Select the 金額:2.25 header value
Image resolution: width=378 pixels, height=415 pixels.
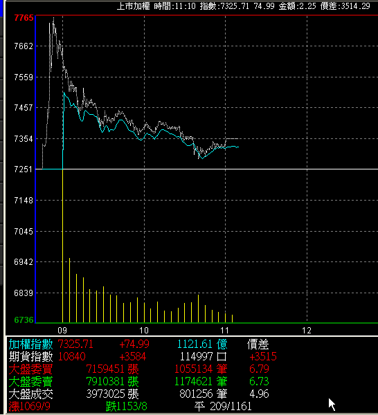click(x=297, y=6)
